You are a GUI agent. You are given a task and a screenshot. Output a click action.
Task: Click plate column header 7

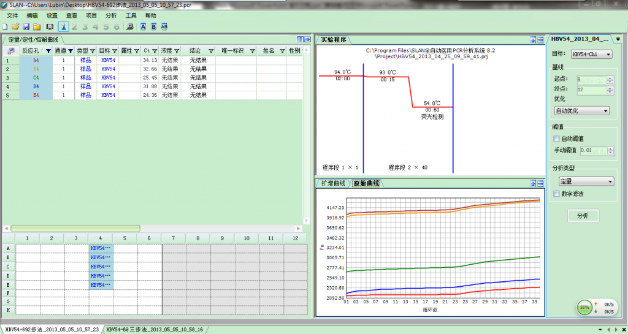tap(174, 238)
